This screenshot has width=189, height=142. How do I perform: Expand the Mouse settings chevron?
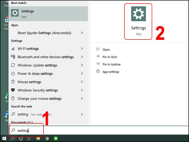coord(82,82)
